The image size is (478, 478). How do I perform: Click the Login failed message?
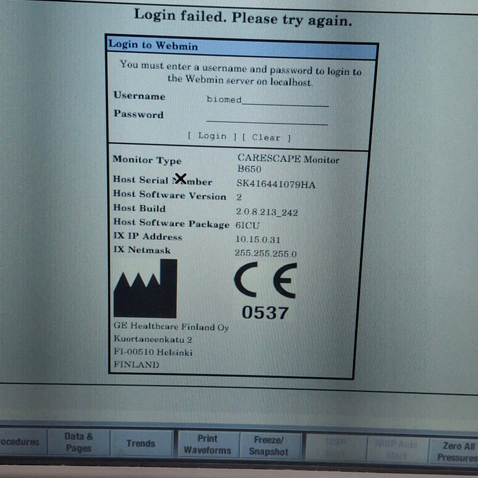point(243,17)
